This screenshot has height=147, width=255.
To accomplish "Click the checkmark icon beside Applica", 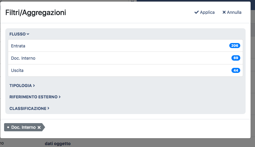I will coord(197,13).
